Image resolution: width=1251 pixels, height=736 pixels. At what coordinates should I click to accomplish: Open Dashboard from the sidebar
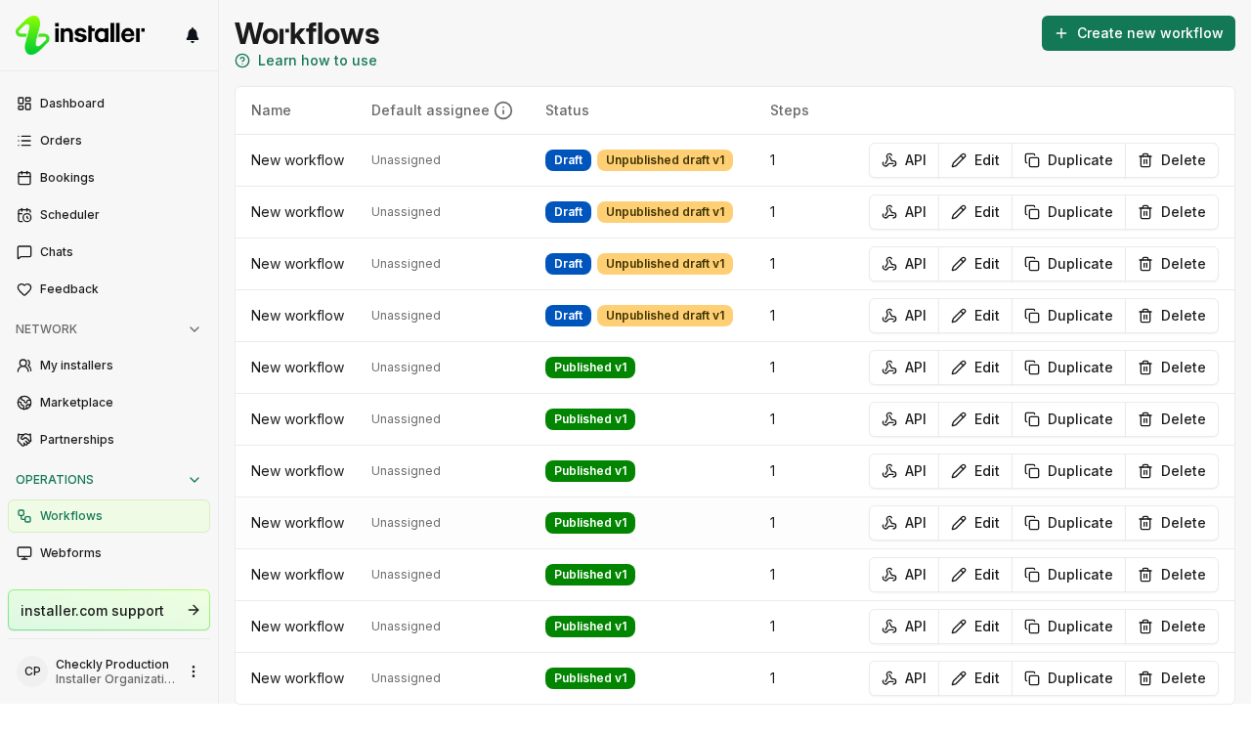[108, 104]
